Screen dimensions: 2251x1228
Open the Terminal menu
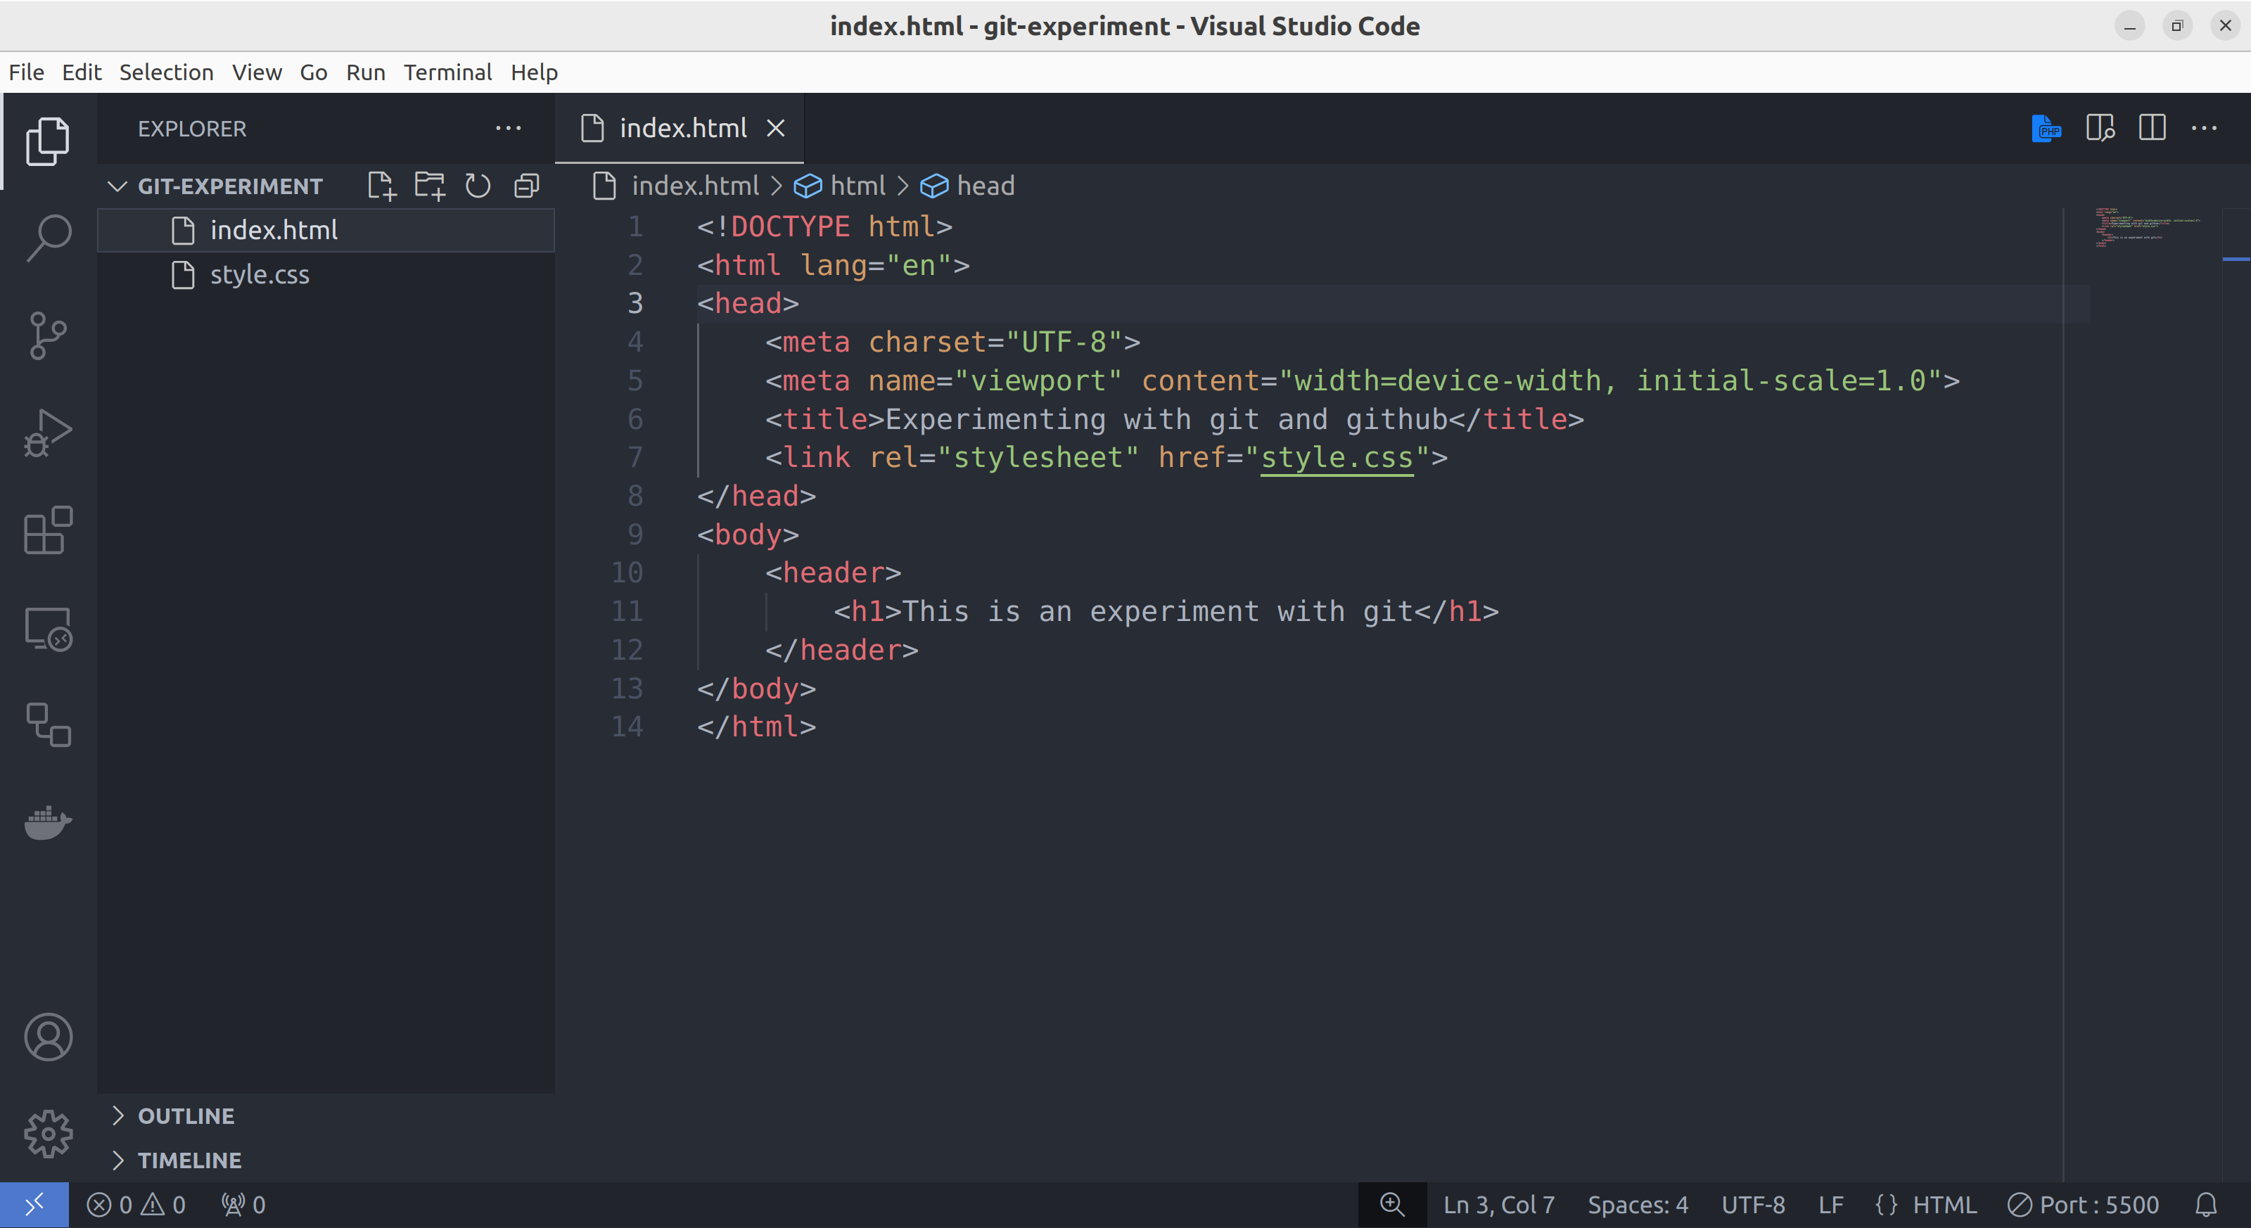447,72
